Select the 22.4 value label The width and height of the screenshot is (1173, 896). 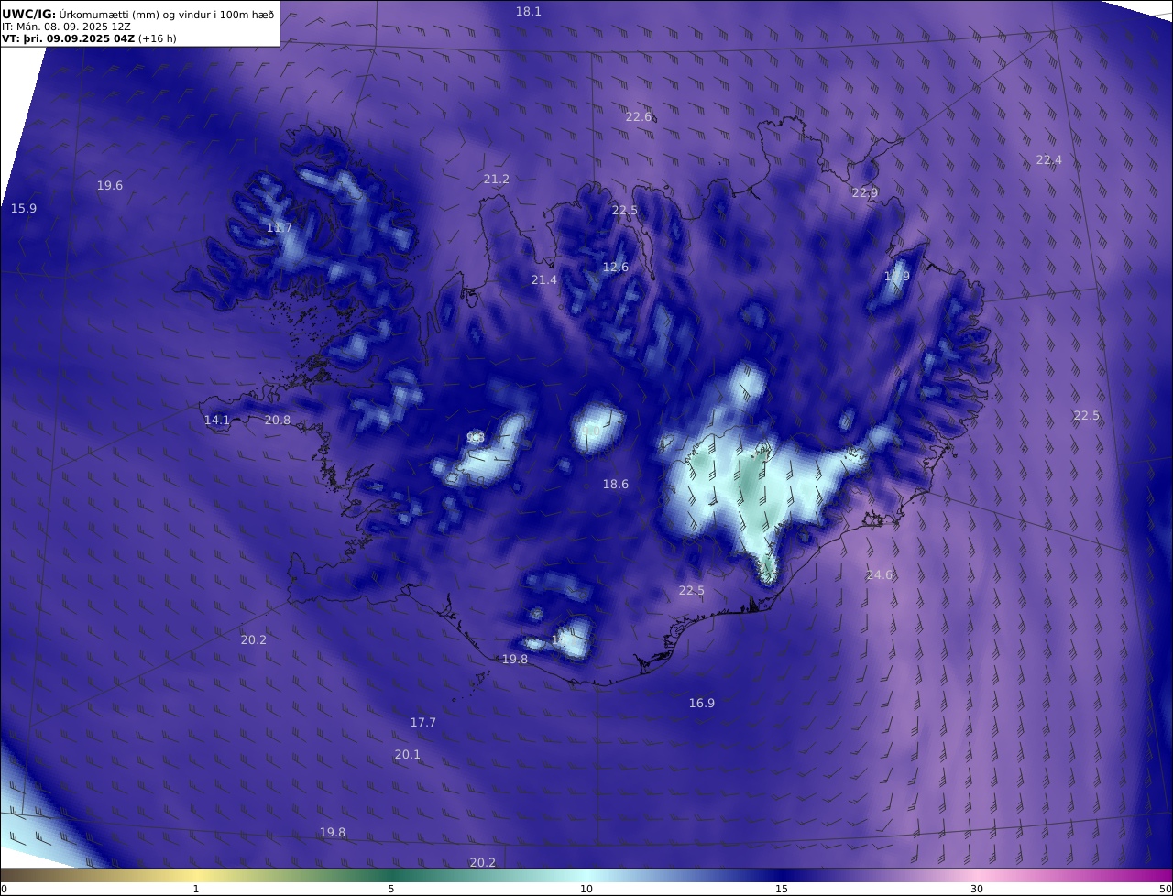1049,160
